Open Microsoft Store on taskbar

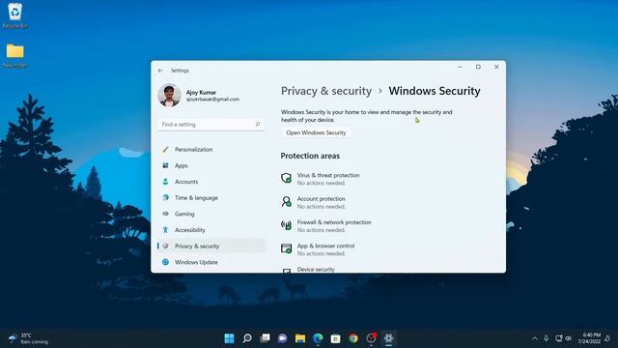[x=335, y=338]
